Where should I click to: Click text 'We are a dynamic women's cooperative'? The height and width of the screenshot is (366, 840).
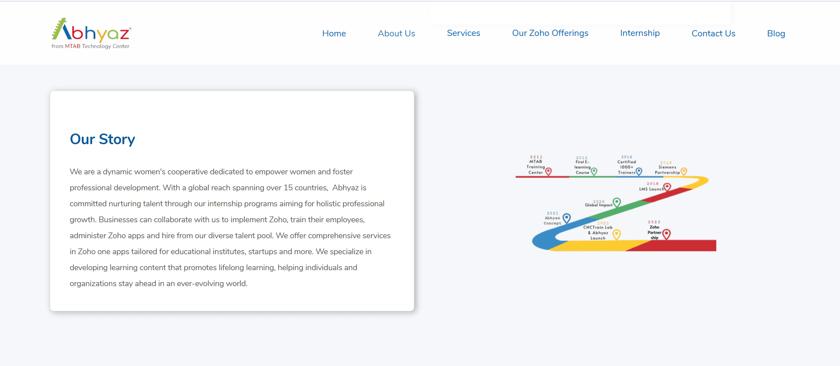(x=139, y=172)
